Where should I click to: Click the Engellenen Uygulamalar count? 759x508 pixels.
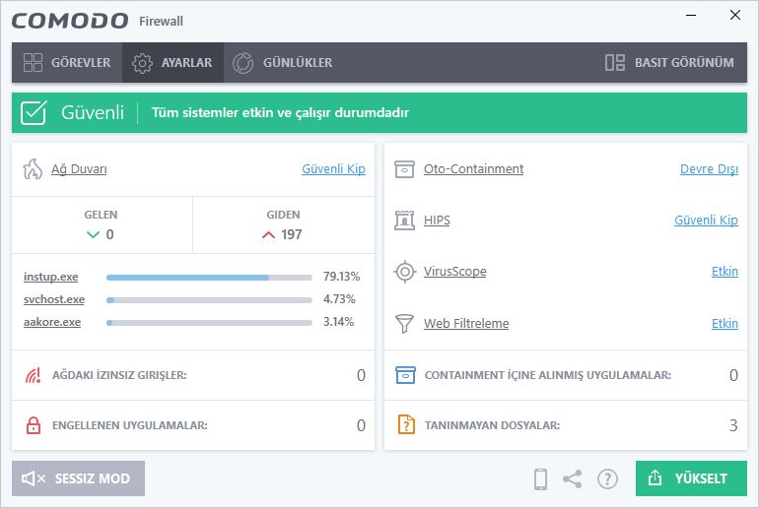[x=361, y=426]
